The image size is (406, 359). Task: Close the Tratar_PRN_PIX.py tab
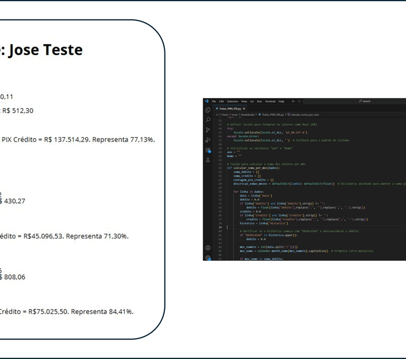tap(244, 109)
